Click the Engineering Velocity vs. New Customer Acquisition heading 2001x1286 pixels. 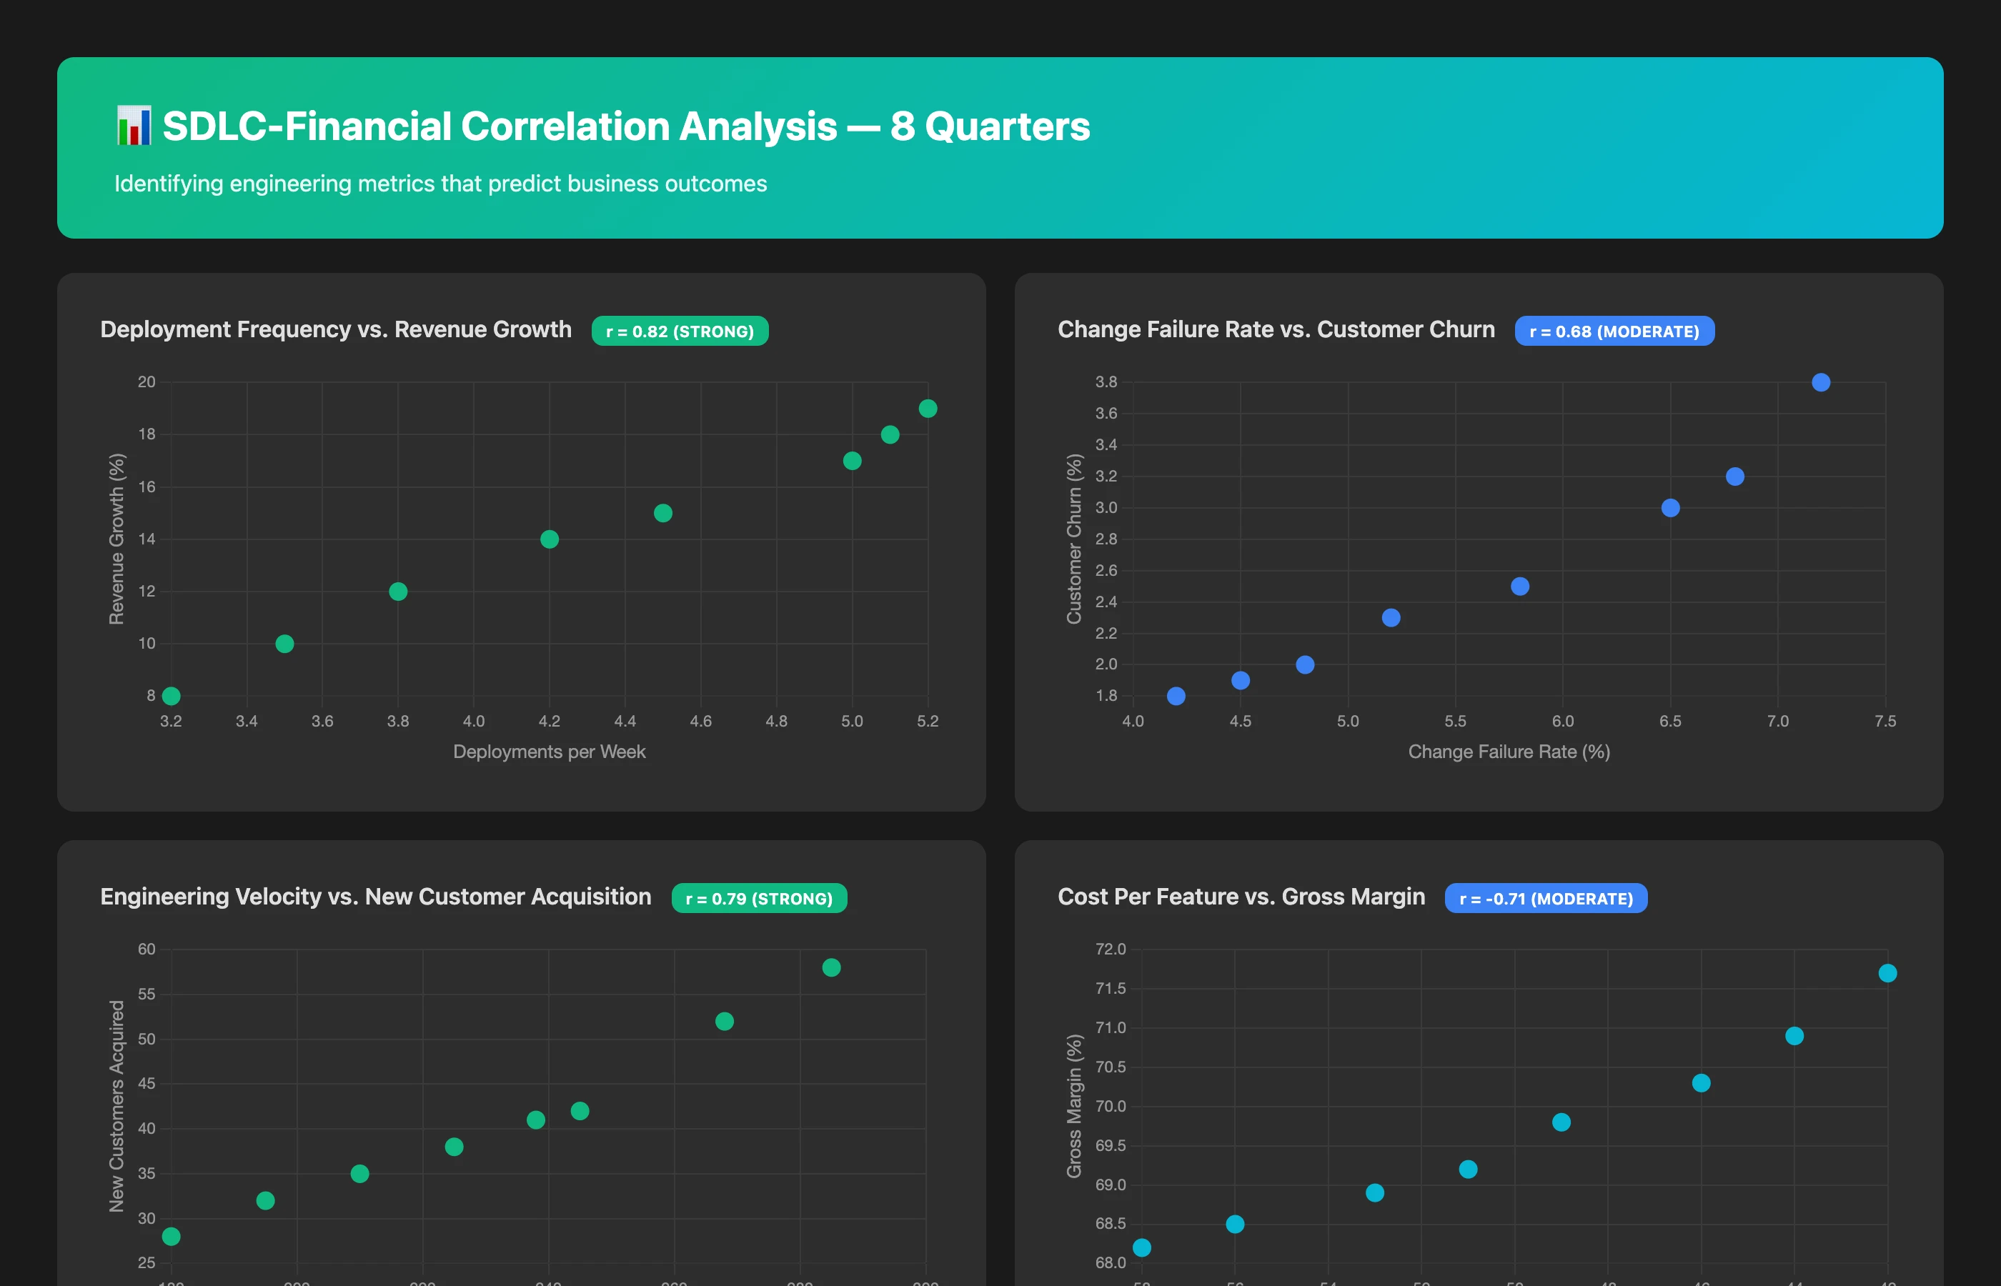click(376, 896)
